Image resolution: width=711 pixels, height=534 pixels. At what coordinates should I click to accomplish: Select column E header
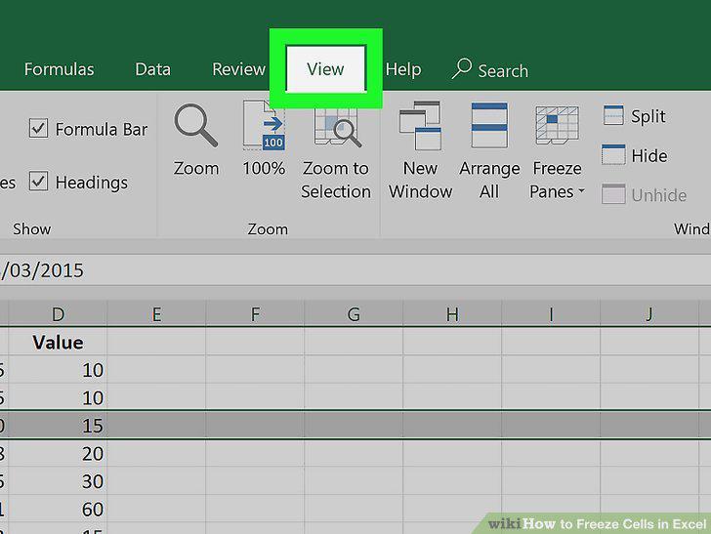[156, 314]
